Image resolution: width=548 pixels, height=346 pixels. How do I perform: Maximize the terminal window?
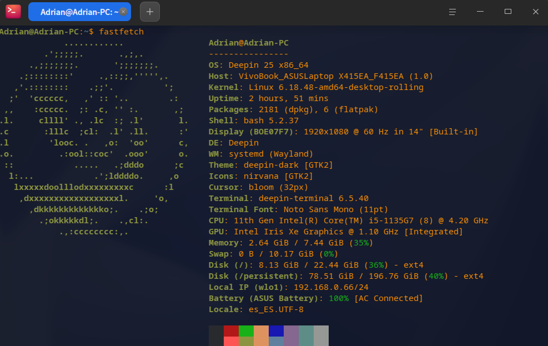tap(508, 12)
